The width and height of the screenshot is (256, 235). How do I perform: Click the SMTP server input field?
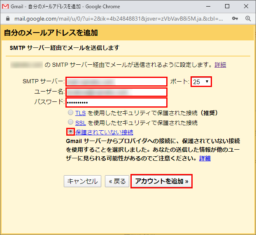pos(116,82)
